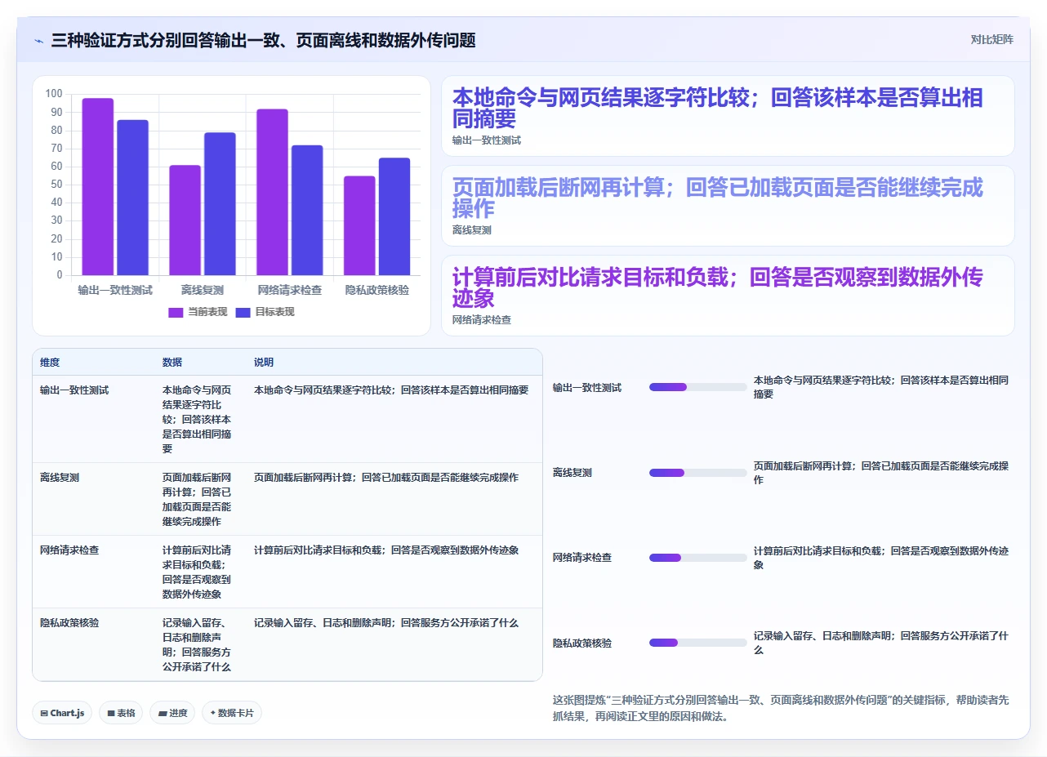Screen dimensions: 1047x757
Task: Click the 数据 table column header
Action: (172, 362)
